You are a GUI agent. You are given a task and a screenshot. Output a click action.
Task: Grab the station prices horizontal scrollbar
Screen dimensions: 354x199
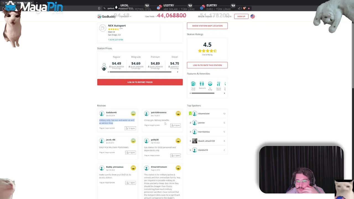(x=140, y=72)
